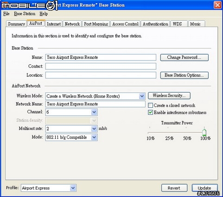
Task: Close the Base Station window
Action: 217,5
